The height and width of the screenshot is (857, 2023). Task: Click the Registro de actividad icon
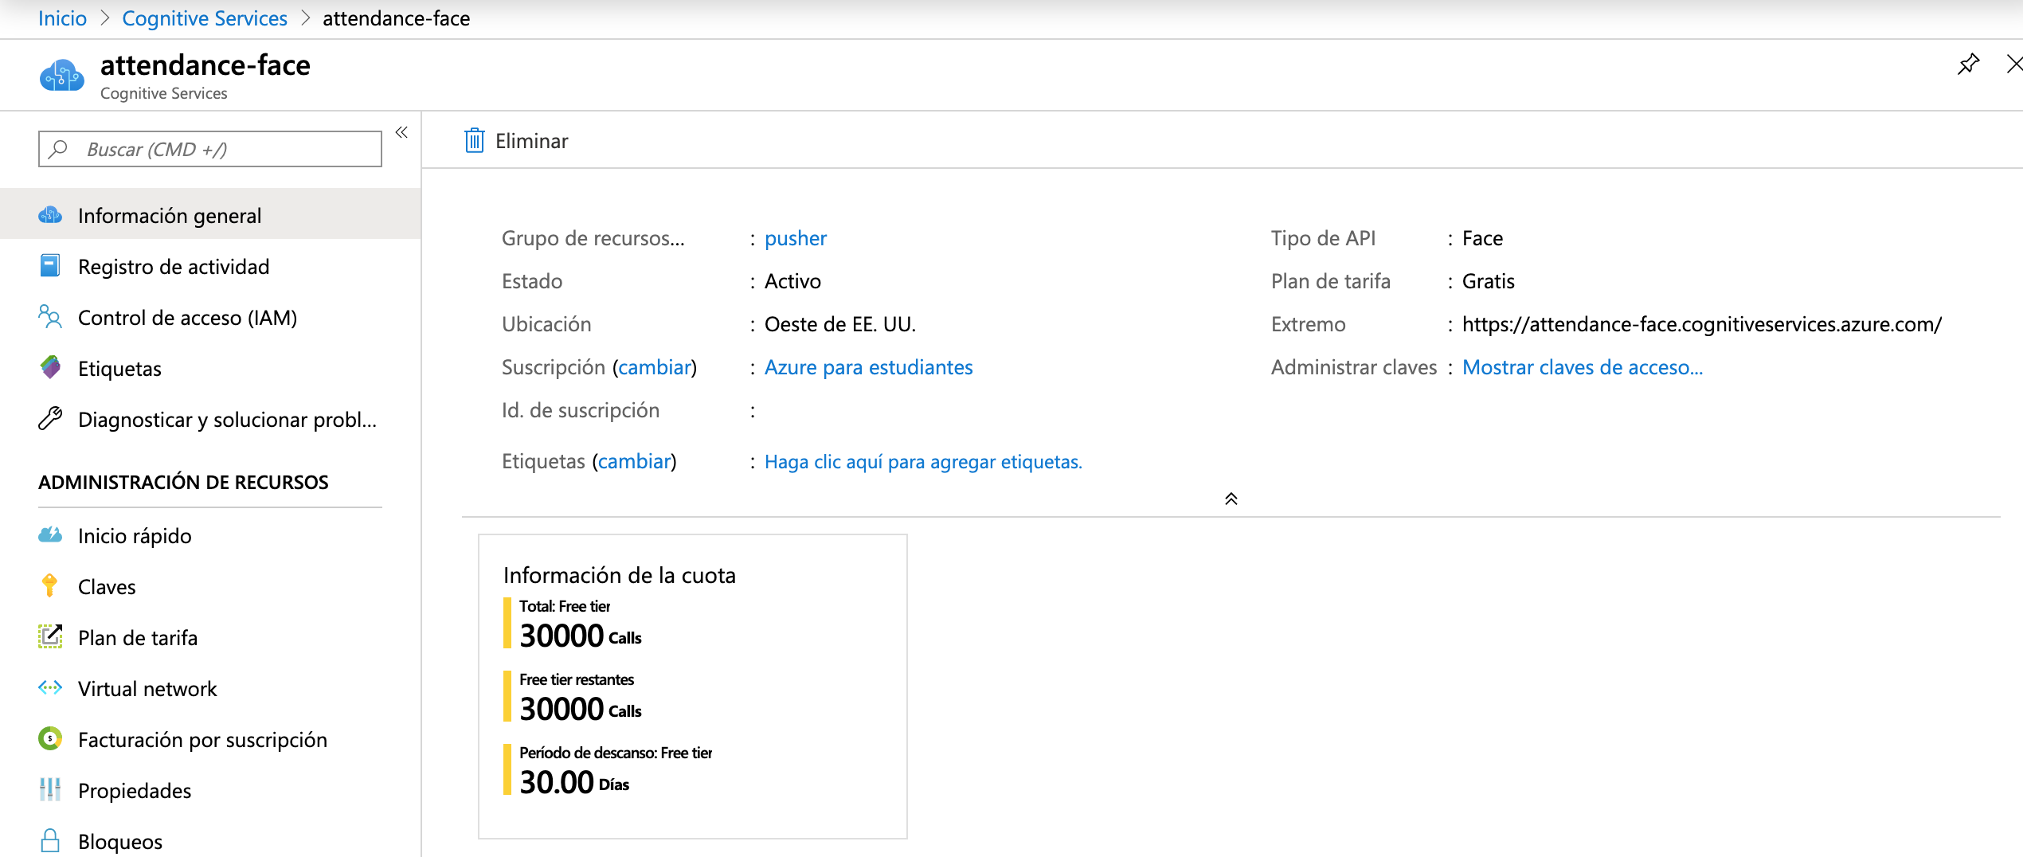pyautogui.click(x=50, y=266)
